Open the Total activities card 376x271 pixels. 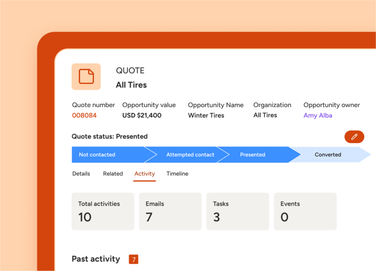(x=103, y=211)
